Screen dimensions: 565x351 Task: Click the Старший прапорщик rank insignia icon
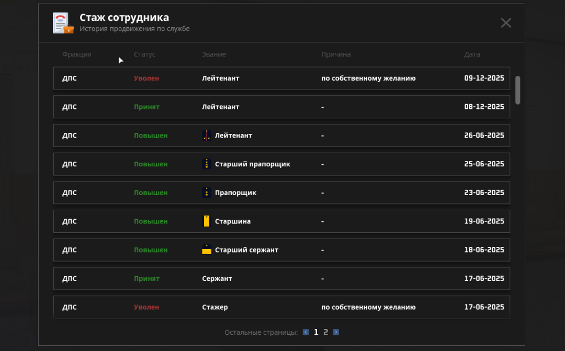coord(207,164)
